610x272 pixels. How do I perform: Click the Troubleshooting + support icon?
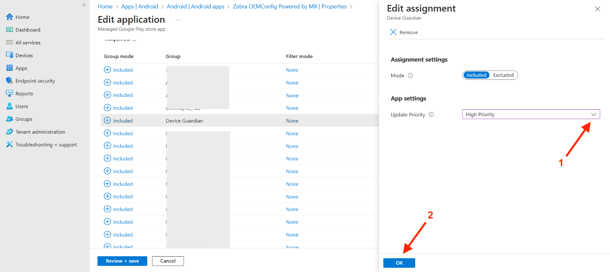[x=9, y=145]
